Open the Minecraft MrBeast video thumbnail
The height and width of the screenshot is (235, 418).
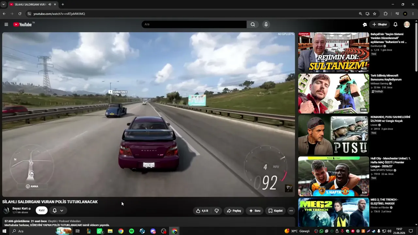[333, 93]
